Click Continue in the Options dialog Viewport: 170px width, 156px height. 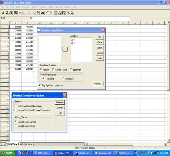point(60,102)
